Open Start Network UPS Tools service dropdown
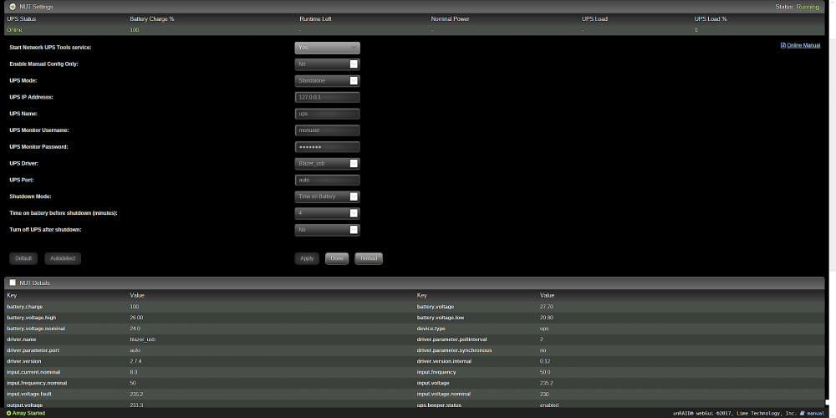This screenshot has width=836, height=418. click(328, 48)
